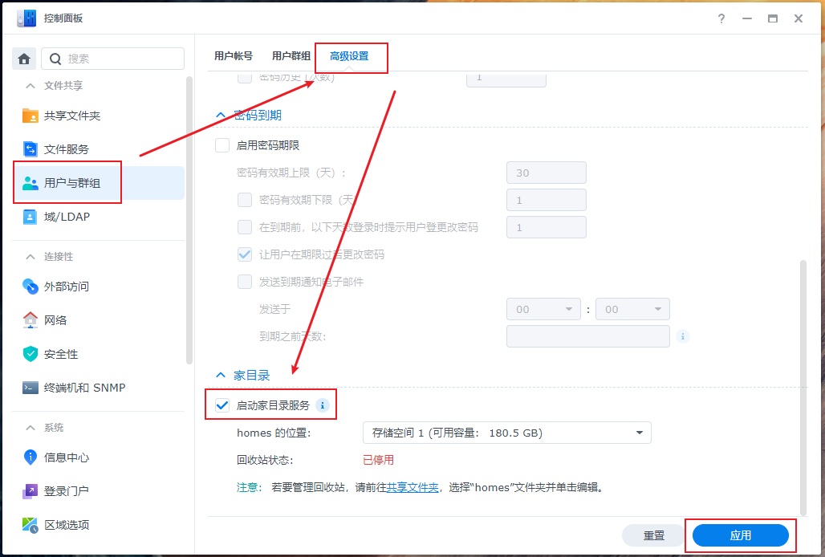
Task: Click the settings panel vertical scrollbar
Action: tap(803, 388)
